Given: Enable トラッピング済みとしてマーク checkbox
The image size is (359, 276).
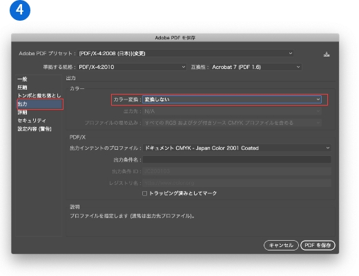Looking at the screenshot, I should (144, 193).
